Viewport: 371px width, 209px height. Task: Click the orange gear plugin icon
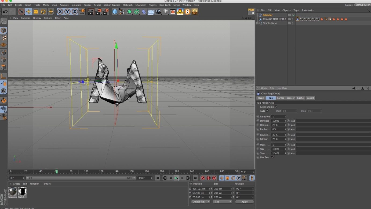[x=195, y=12]
